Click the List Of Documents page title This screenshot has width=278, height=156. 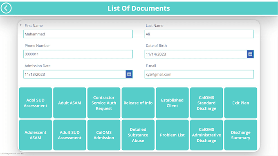pyautogui.click(x=139, y=8)
